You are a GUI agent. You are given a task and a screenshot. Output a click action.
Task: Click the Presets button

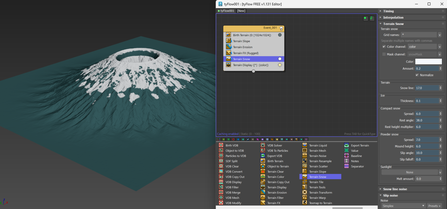tap(434, 206)
